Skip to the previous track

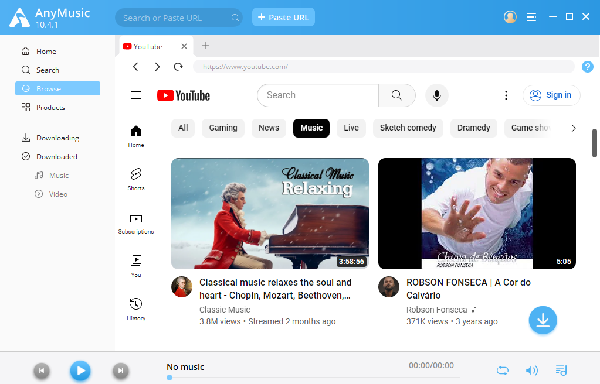42,371
